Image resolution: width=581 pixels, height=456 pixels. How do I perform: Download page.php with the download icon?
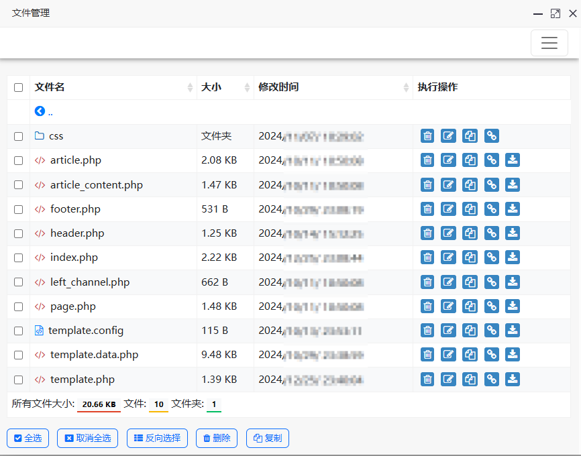click(x=513, y=306)
